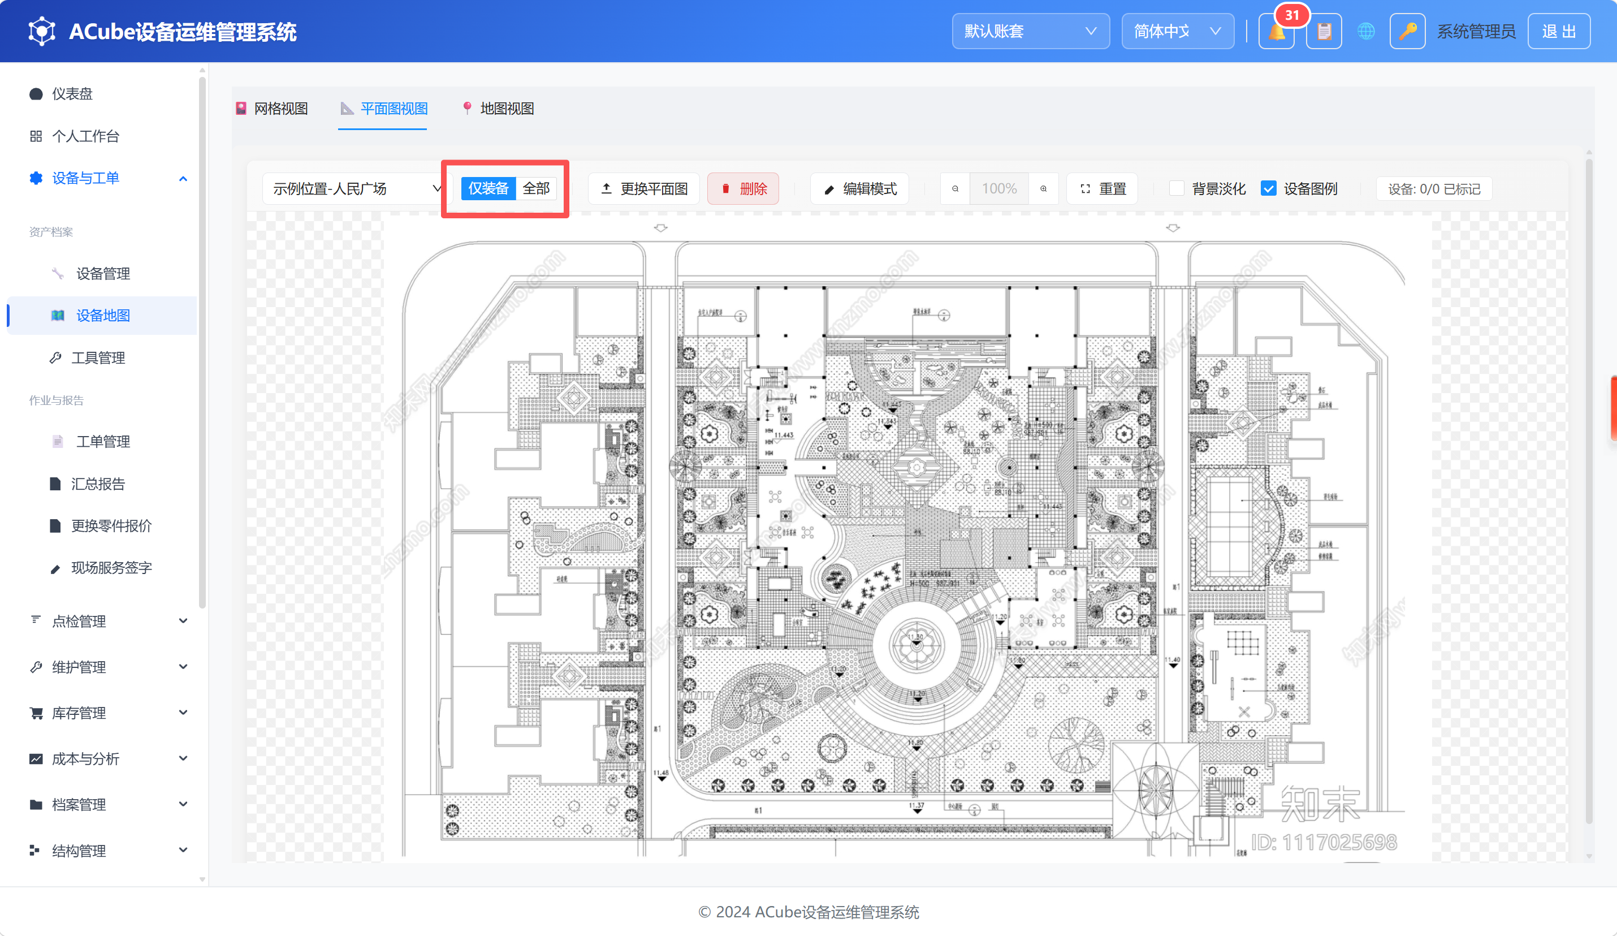Image resolution: width=1617 pixels, height=936 pixels.
Task: Open 设备管理 in sidebar
Action: 103,274
